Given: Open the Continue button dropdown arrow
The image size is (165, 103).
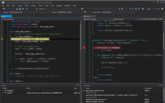Looking at the screenshot, I should 46,9.
